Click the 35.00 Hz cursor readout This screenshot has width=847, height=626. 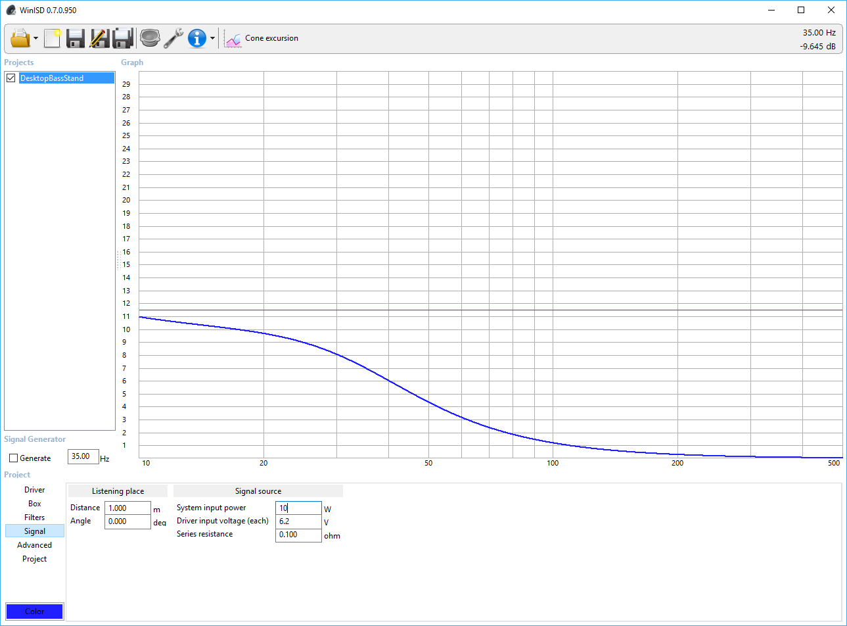point(819,33)
